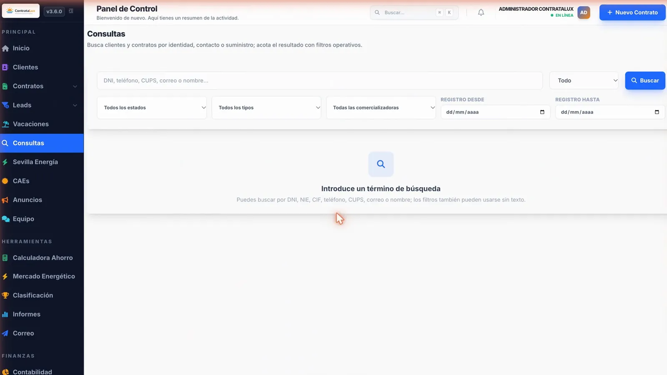Open notifications bell icon
Image resolution: width=667 pixels, height=375 pixels.
481,12
